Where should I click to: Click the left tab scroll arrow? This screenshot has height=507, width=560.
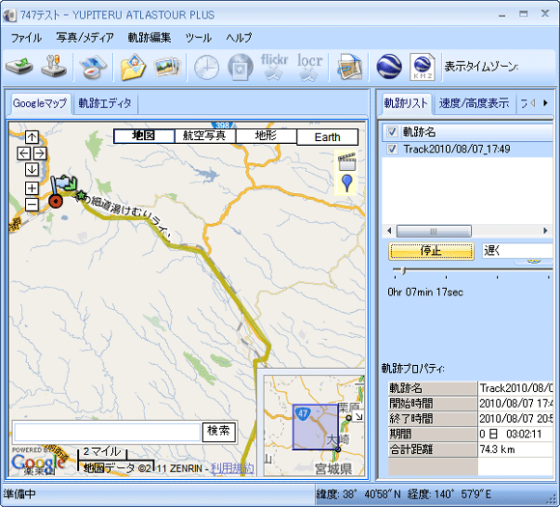[533, 103]
